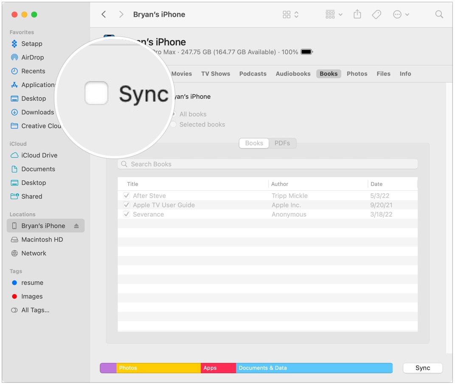Switch to the Podcasts tab
Image resolution: width=455 pixels, height=385 pixels.
click(x=253, y=73)
